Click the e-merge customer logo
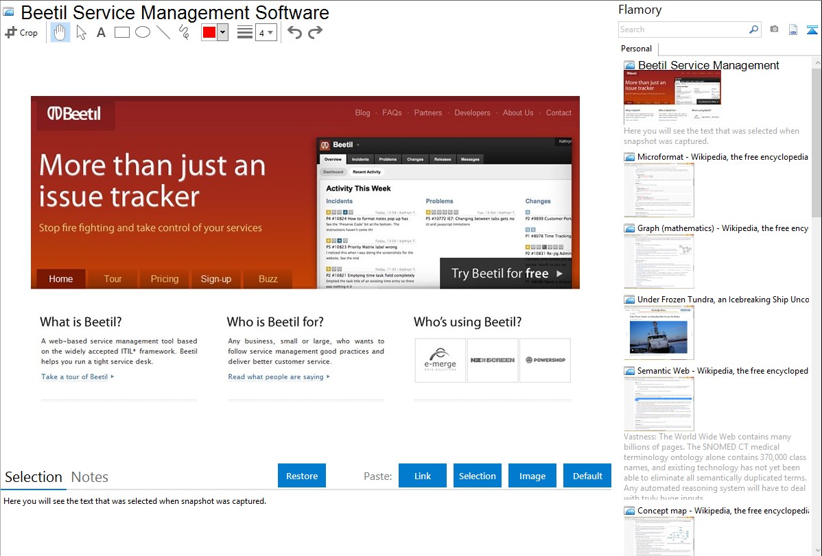822x556 pixels. (x=441, y=360)
